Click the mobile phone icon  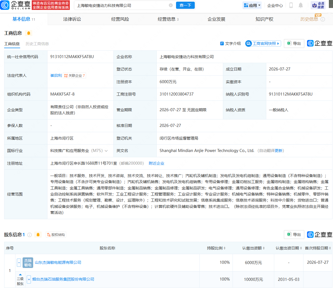pyautogui.click(x=291, y=5)
